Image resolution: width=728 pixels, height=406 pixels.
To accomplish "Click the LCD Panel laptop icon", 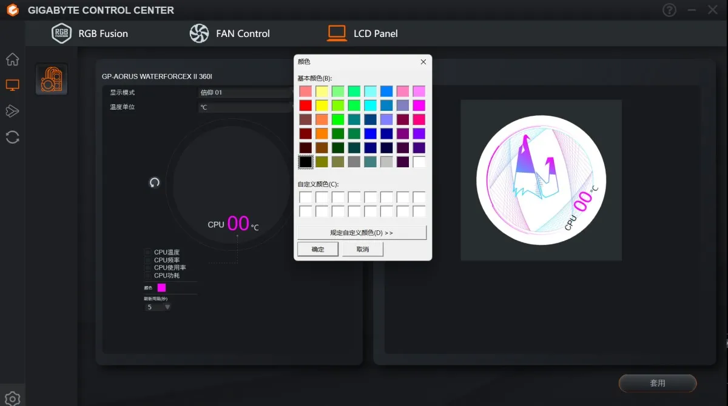I will coord(337,33).
